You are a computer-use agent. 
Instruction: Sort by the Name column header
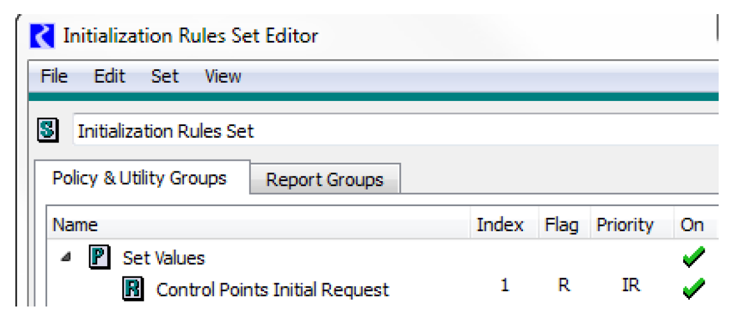click(x=75, y=225)
